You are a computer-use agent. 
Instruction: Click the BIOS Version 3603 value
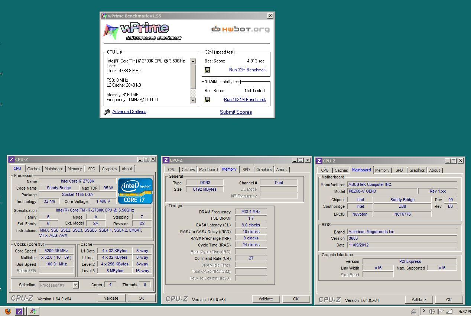[402, 238]
